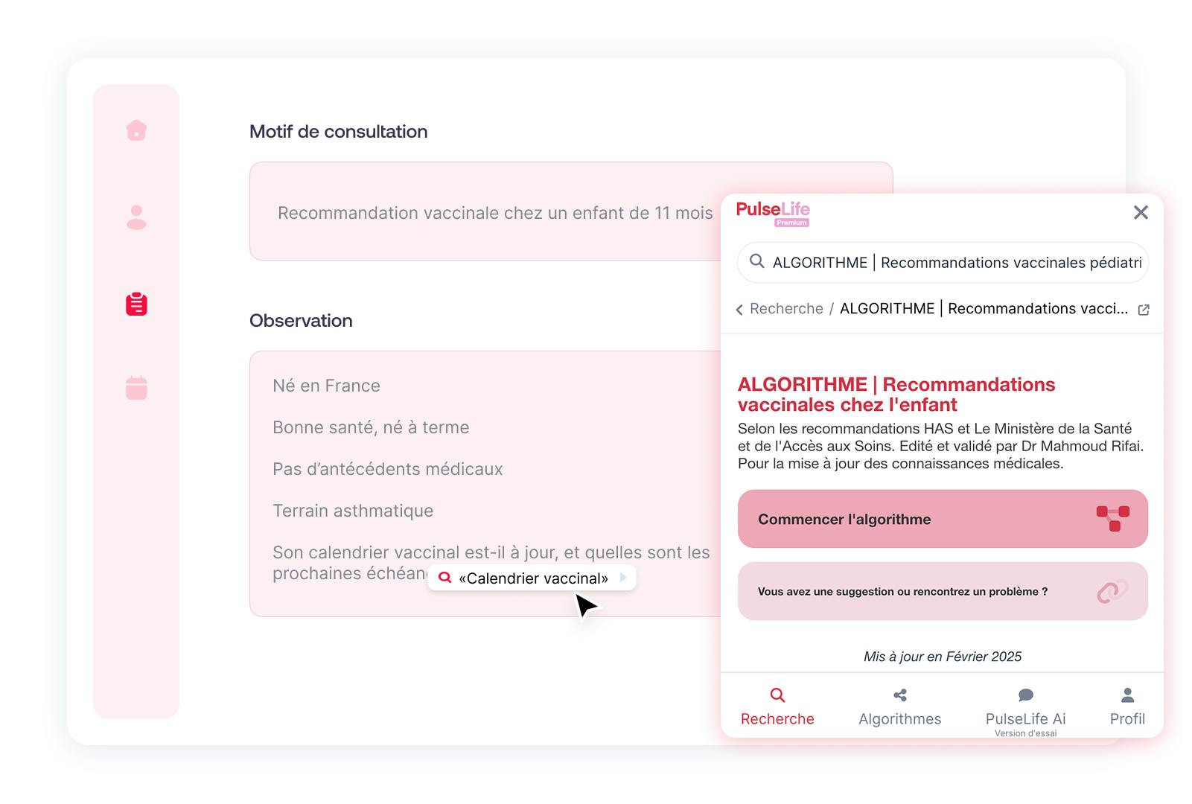Open the Profil tab
Viewport: 1192px width, 804px height.
pyautogui.click(x=1127, y=706)
